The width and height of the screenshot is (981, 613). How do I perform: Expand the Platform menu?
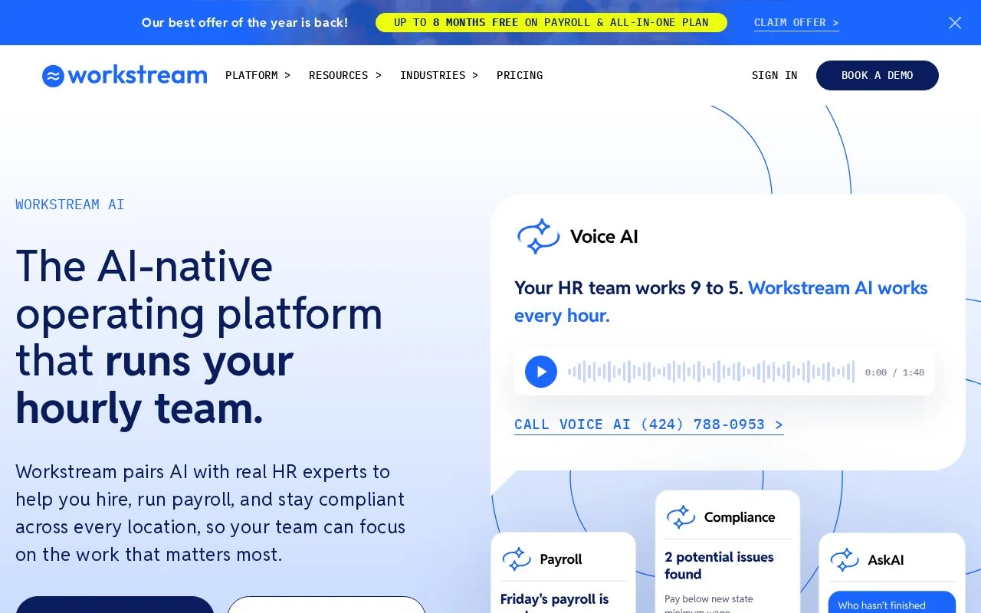coord(258,75)
